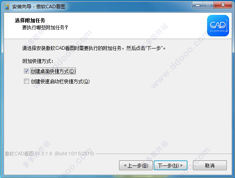Click the instruction text mentioning 下一步
Image resolution: width=235 pixels, height=178 pixels.
coord(94,48)
